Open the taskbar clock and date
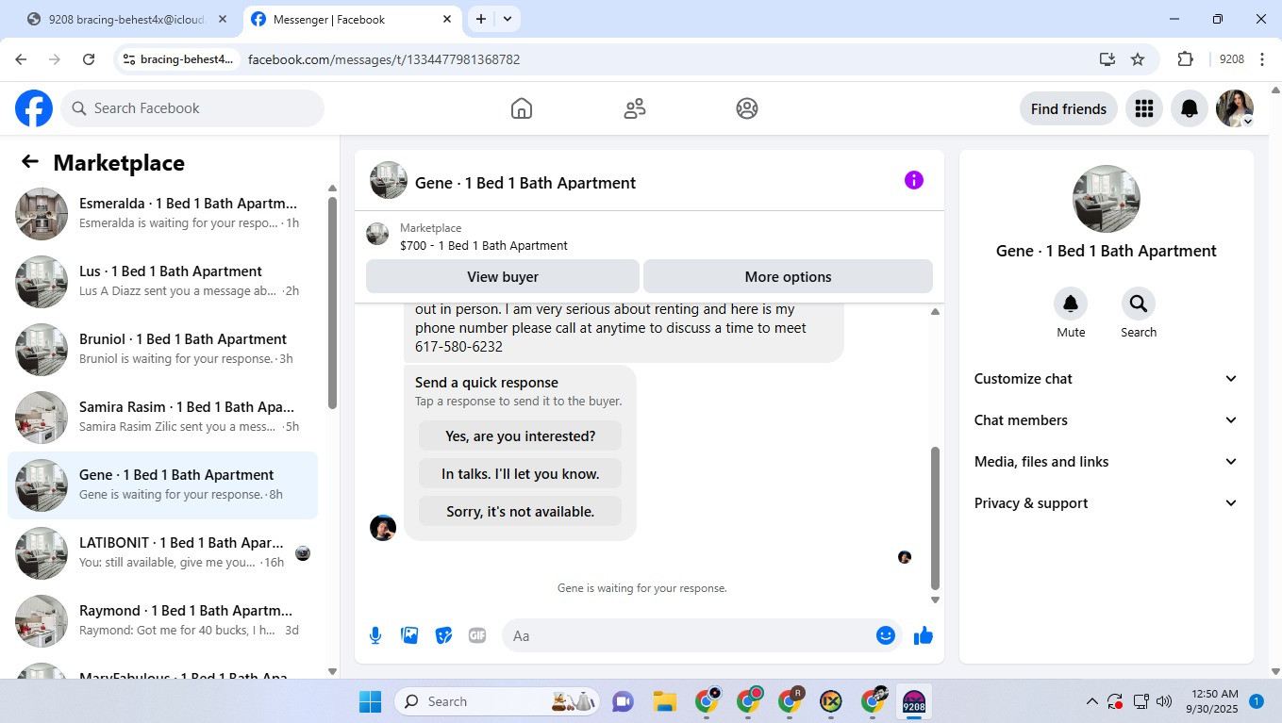The height and width of the screenshot is (723, 1282). coord(1214,701)
